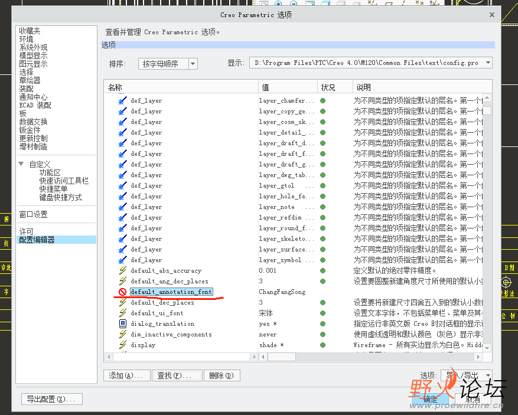Image resolution: width=518 pixels, height=415 pixels.
Task: Select 快速访问工具栏 item
Action: 64,181
